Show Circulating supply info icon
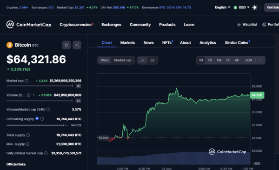The height and width of the screenshot is (170, 279). click(x=42, y=119)
